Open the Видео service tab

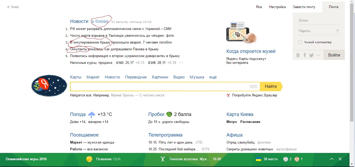pos(179,77)
